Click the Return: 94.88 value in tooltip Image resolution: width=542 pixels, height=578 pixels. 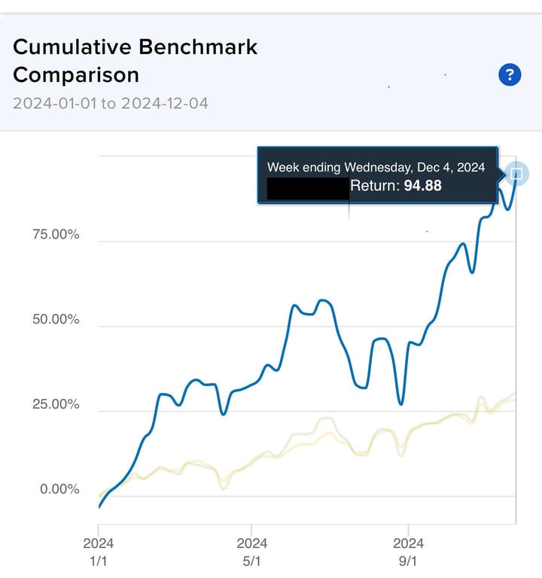pyautogui.click(x=396, y=184)
